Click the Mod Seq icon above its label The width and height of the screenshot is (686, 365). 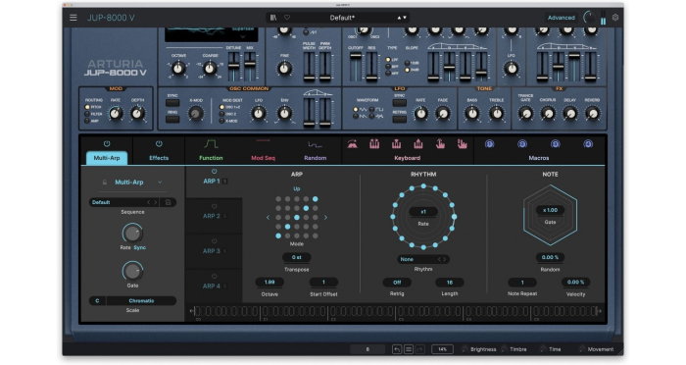tap(263, 141)
